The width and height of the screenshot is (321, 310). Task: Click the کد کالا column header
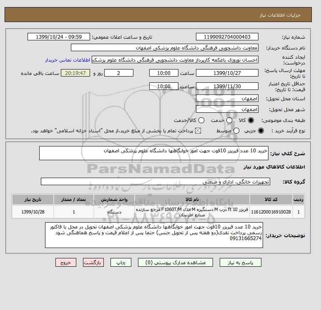[271, 199]
